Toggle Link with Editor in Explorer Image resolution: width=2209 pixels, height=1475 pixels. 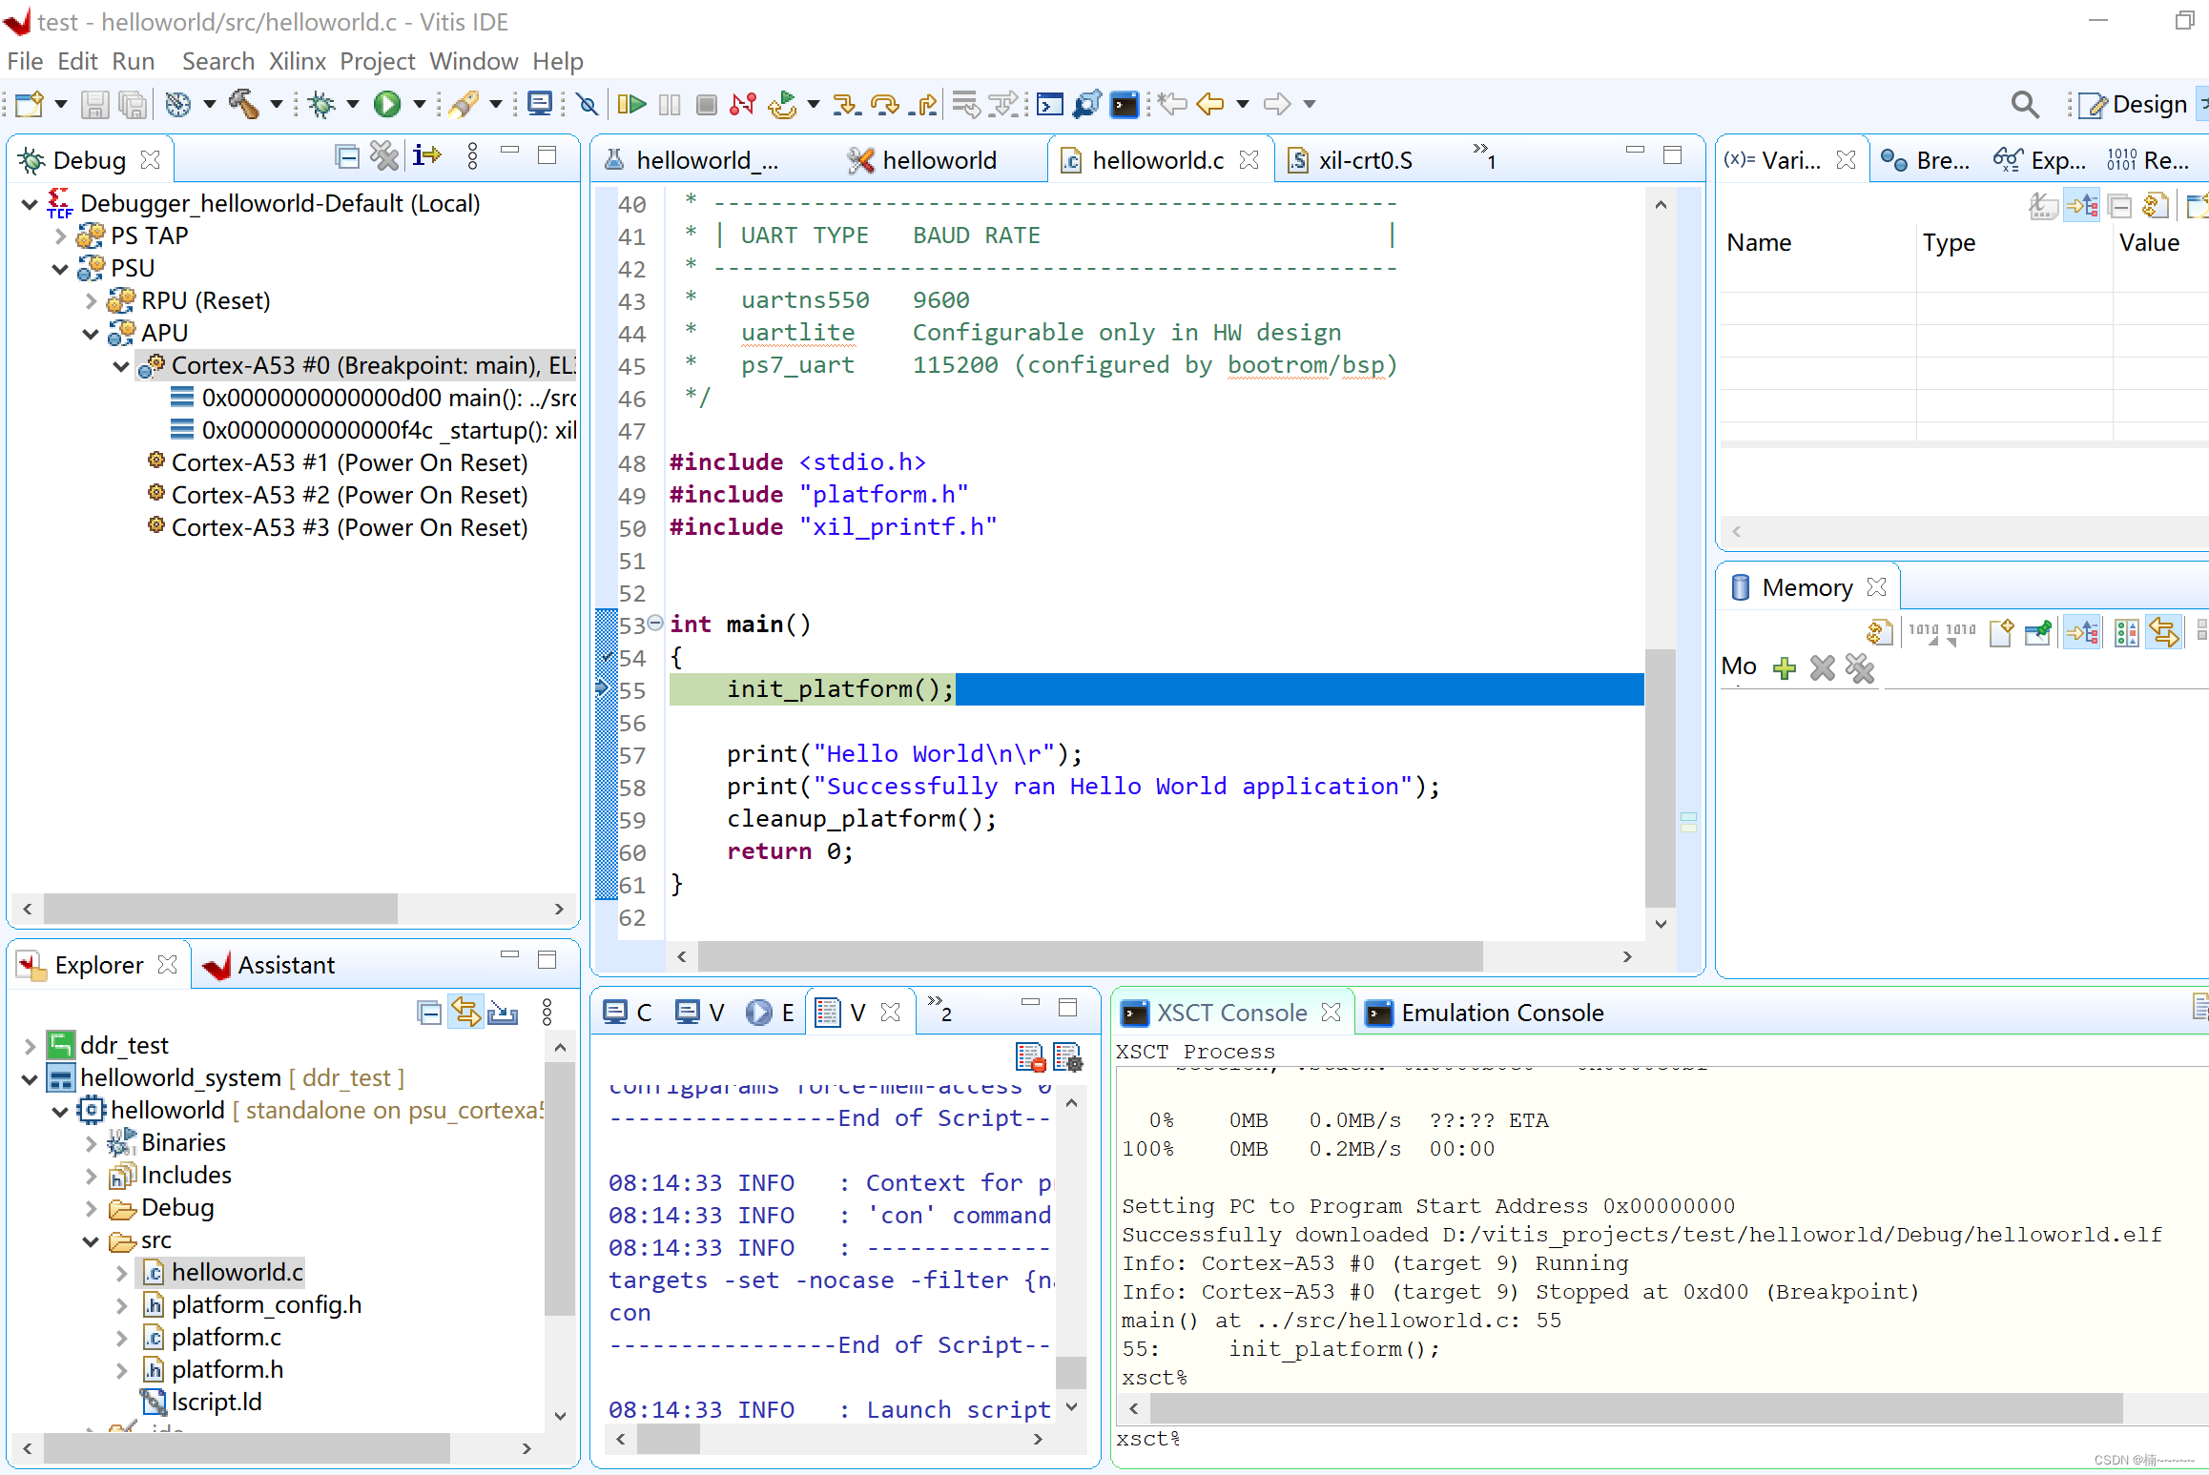tap(465, 1012)
